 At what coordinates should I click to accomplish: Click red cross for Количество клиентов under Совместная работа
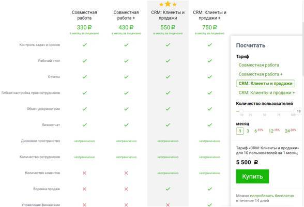tap(84, 173)
